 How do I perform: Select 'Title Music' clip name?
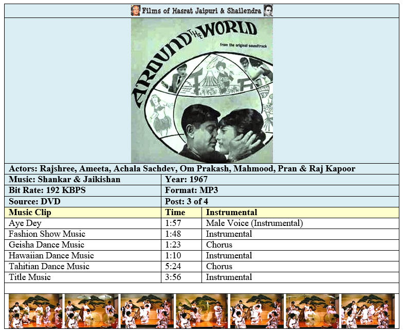[30, 277]
